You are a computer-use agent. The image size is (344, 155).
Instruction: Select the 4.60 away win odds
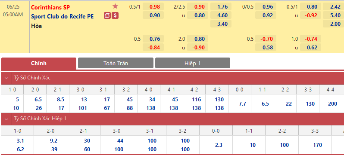(x=221, y=15)
